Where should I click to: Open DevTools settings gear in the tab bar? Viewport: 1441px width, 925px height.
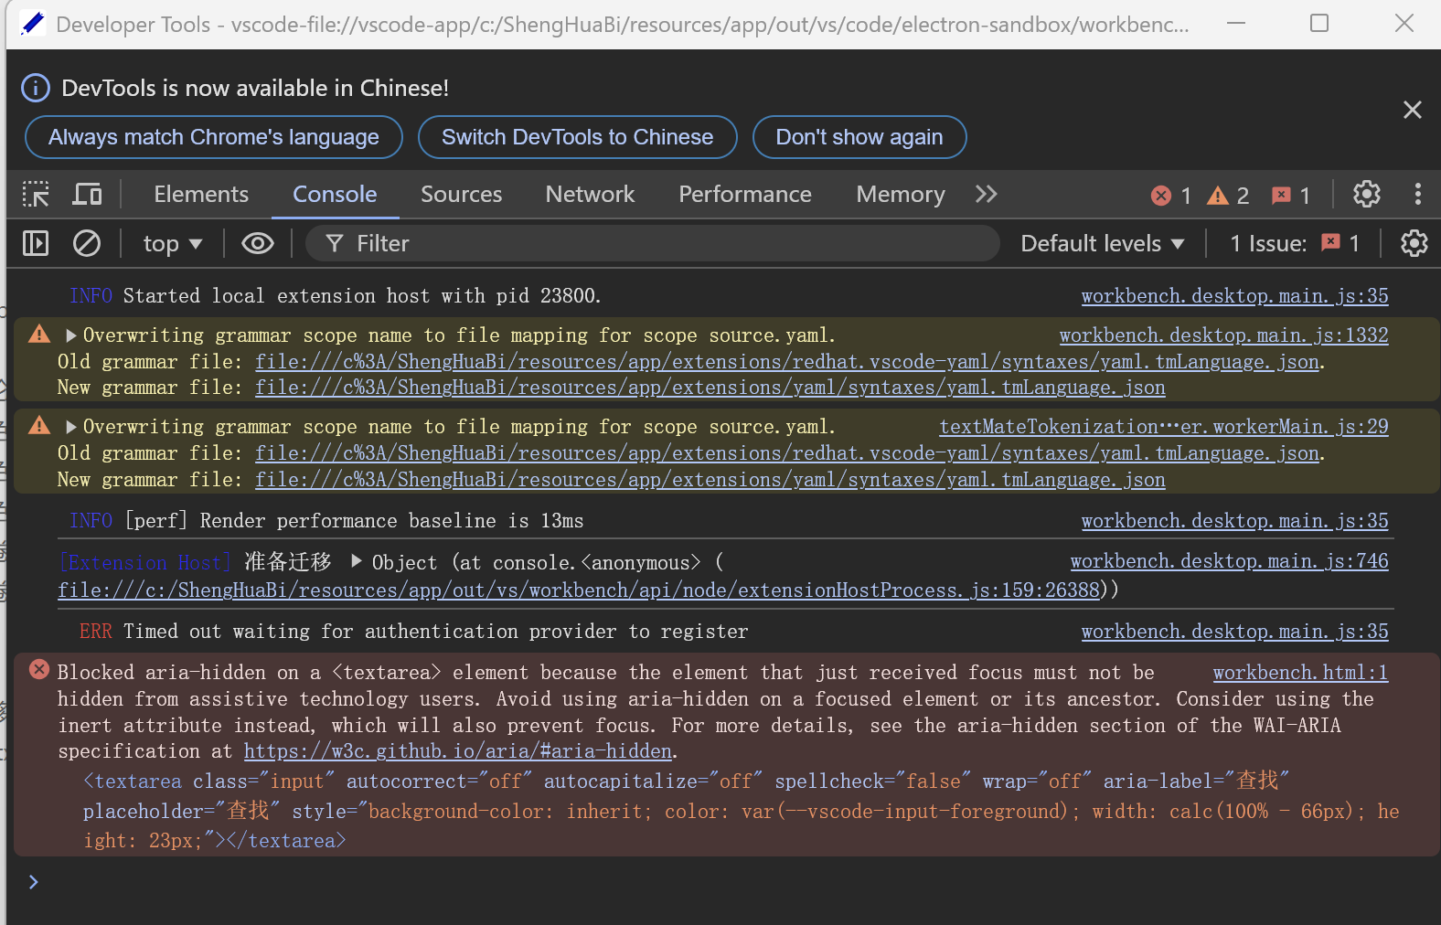click(1366, 194)
